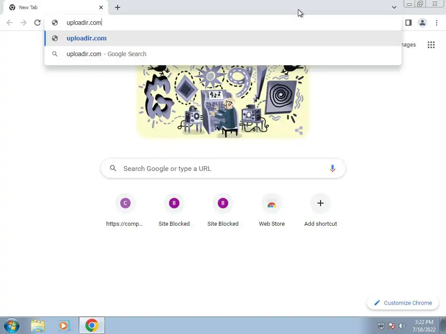
Task: Open the profile avatar icon
Action: click(x=422, y=23)
